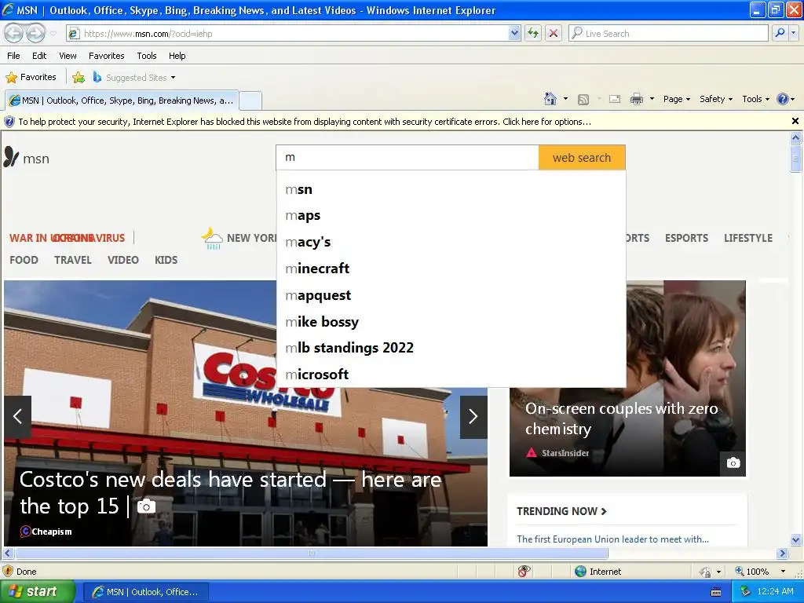804x603 pixels.
Task: Click the vertical scrollbar down arrow
Action: click(x=795, y=539)
